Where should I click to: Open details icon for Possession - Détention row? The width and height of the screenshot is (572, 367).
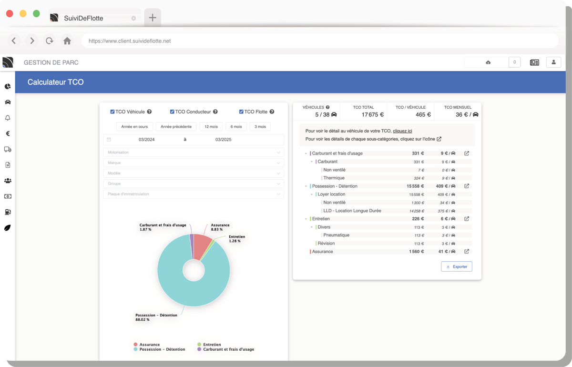click(x=467, y=186)
